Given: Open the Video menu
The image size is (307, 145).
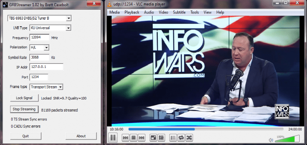Looking at the screenshot, I should click(x=163, y=12).
